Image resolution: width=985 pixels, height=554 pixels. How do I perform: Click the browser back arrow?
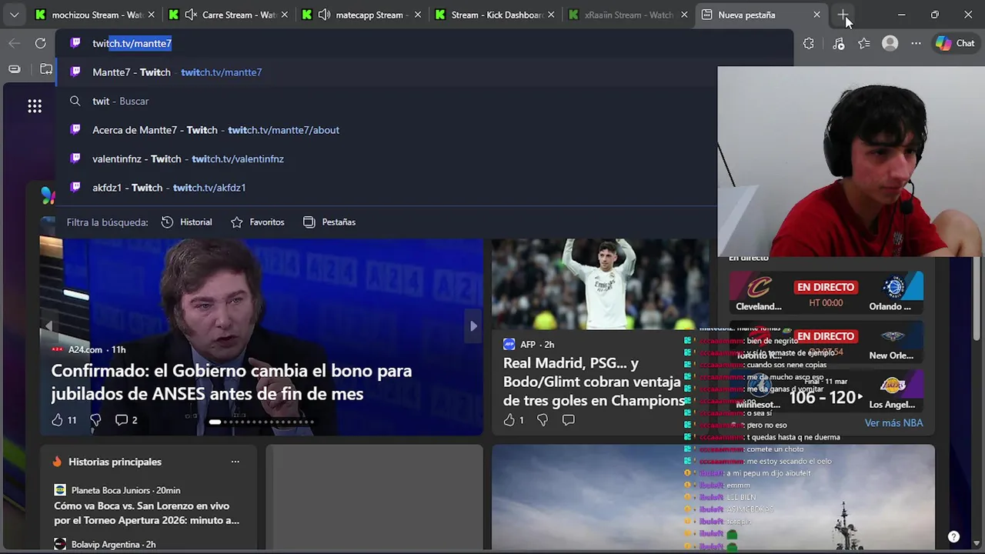(14, 43)
